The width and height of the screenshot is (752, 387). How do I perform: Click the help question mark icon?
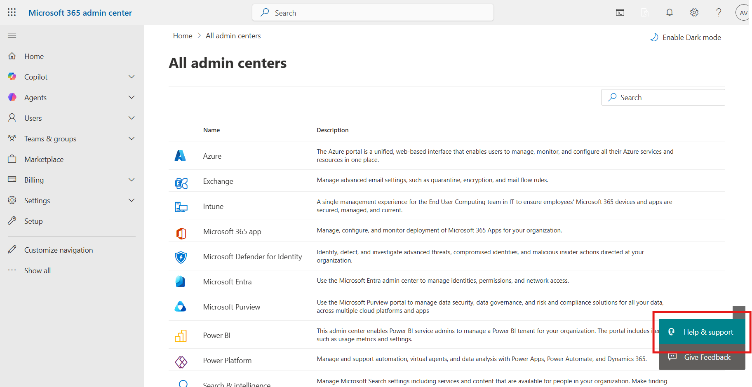pos(719,13)
